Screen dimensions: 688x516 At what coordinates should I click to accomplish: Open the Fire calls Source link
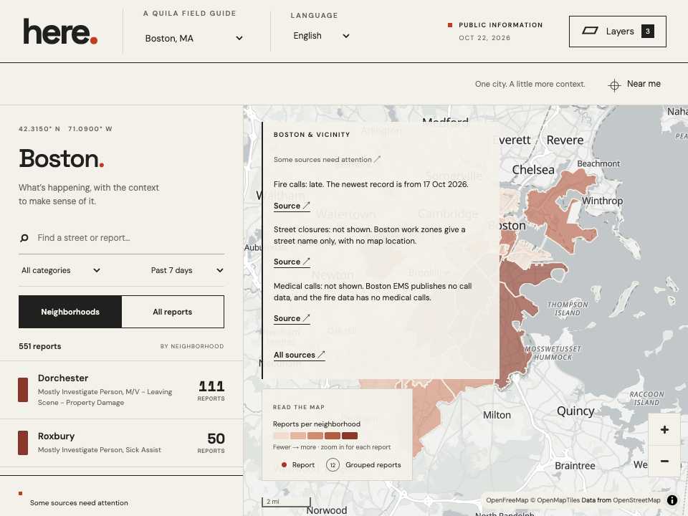292,206
